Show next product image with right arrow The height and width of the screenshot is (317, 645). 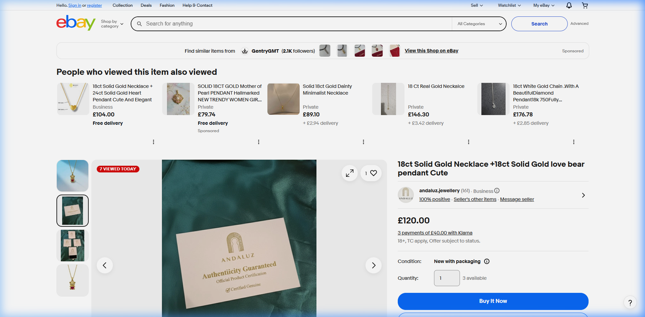373,265
